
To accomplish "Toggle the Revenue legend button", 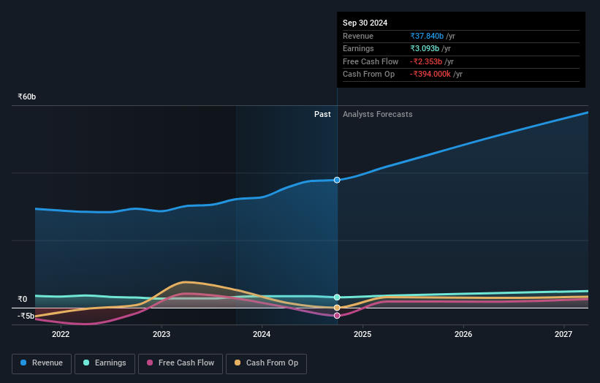I will [42, 363].
